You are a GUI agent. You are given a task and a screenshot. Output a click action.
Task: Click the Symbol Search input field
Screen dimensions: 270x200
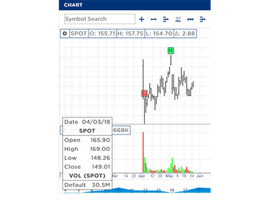click(100, 19)
